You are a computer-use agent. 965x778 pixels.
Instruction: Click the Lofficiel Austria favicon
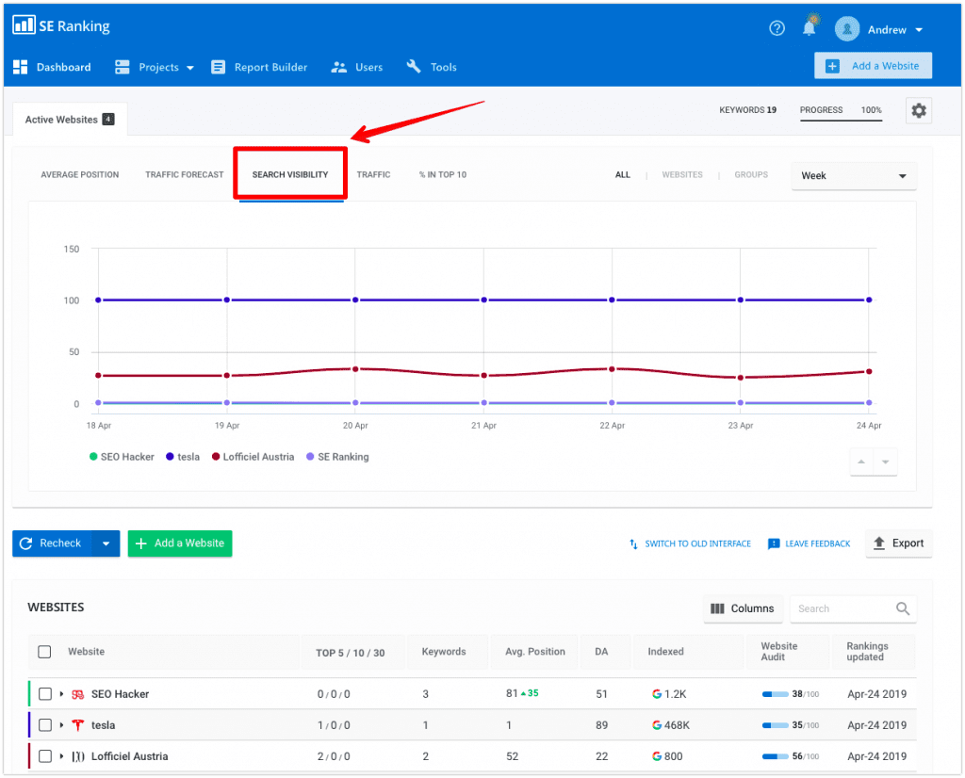[77, 756]
